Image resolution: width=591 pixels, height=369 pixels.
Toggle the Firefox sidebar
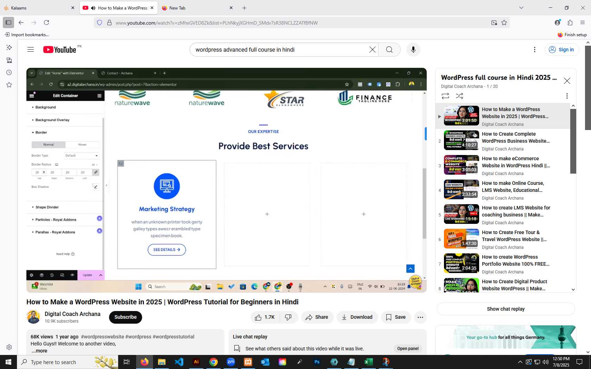(8, 22)
